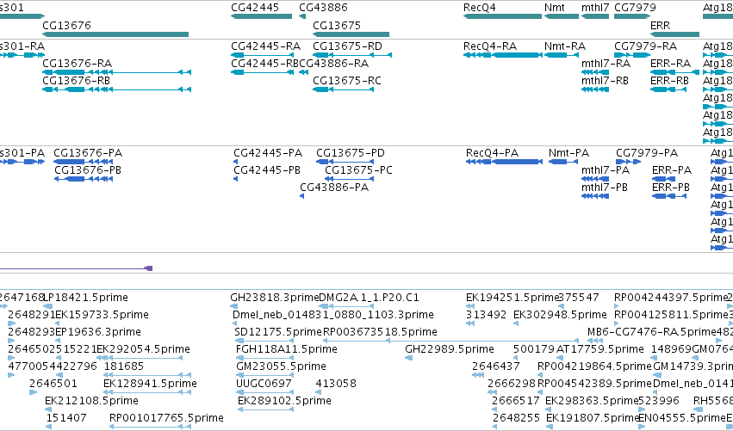733x431 pixels.
Task: Select the CG43886 gene label
Action: coord(323,8)
